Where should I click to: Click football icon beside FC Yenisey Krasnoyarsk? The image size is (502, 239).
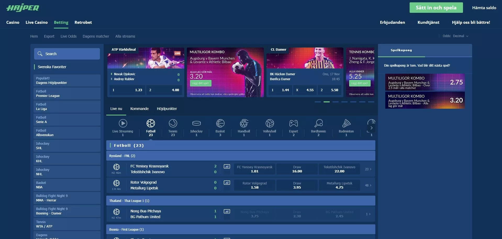(x=116, y=167)
